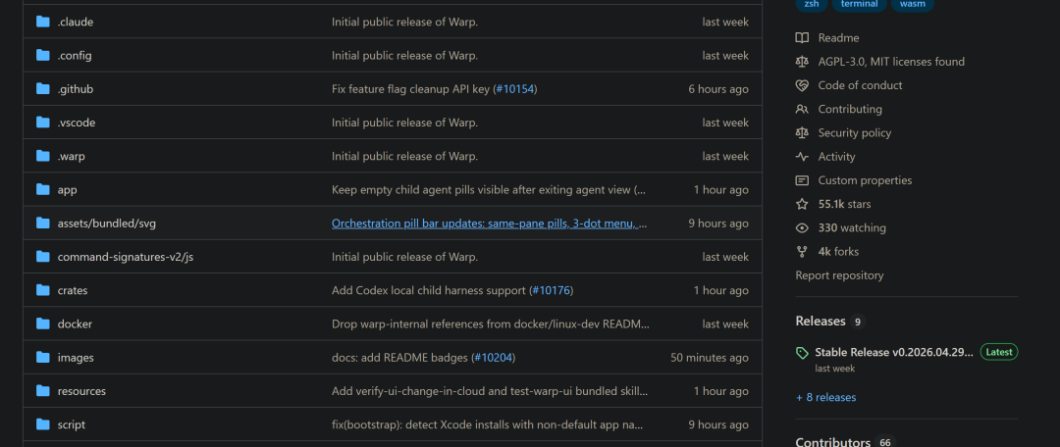Open the Custom properties link
The width and height of the screenshot is (1060, 447).
[x=865, y=180]
